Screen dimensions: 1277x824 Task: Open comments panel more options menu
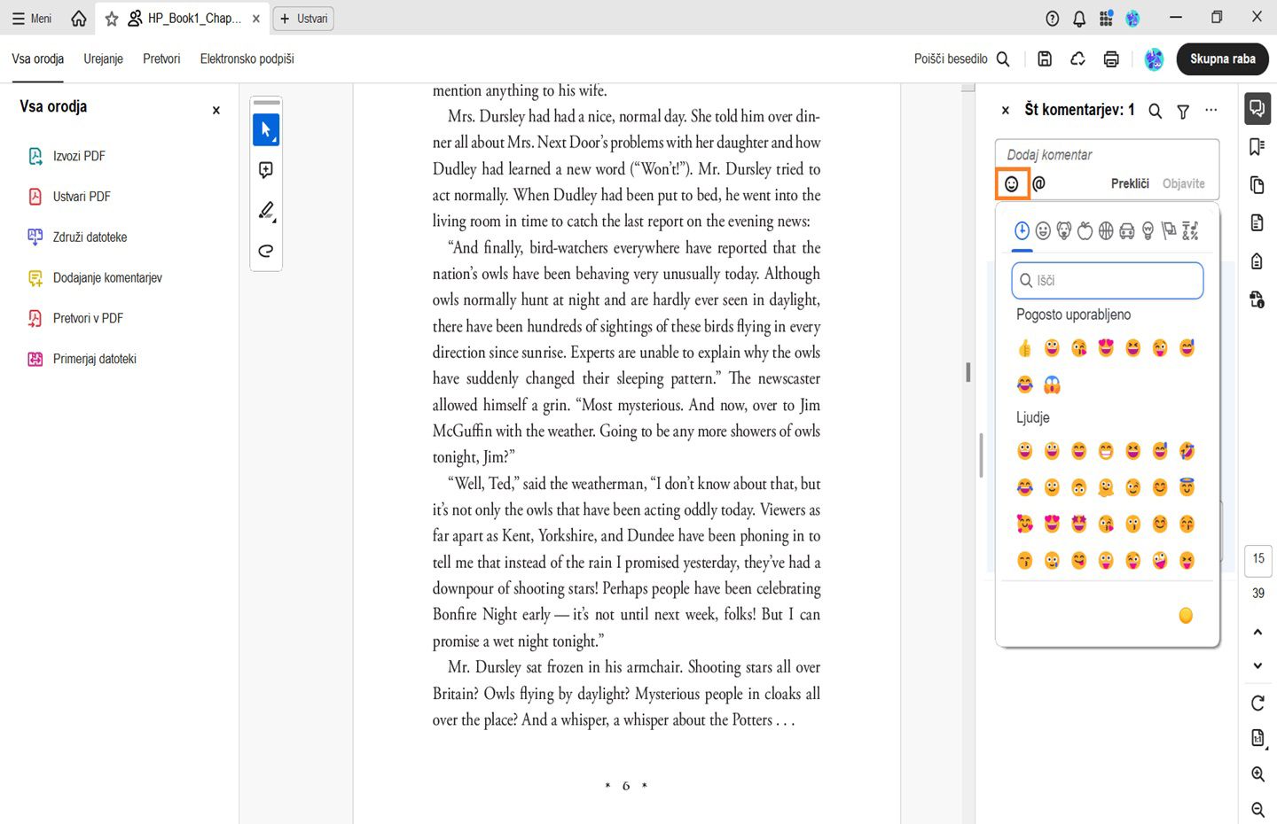(x=1211, y=110)
